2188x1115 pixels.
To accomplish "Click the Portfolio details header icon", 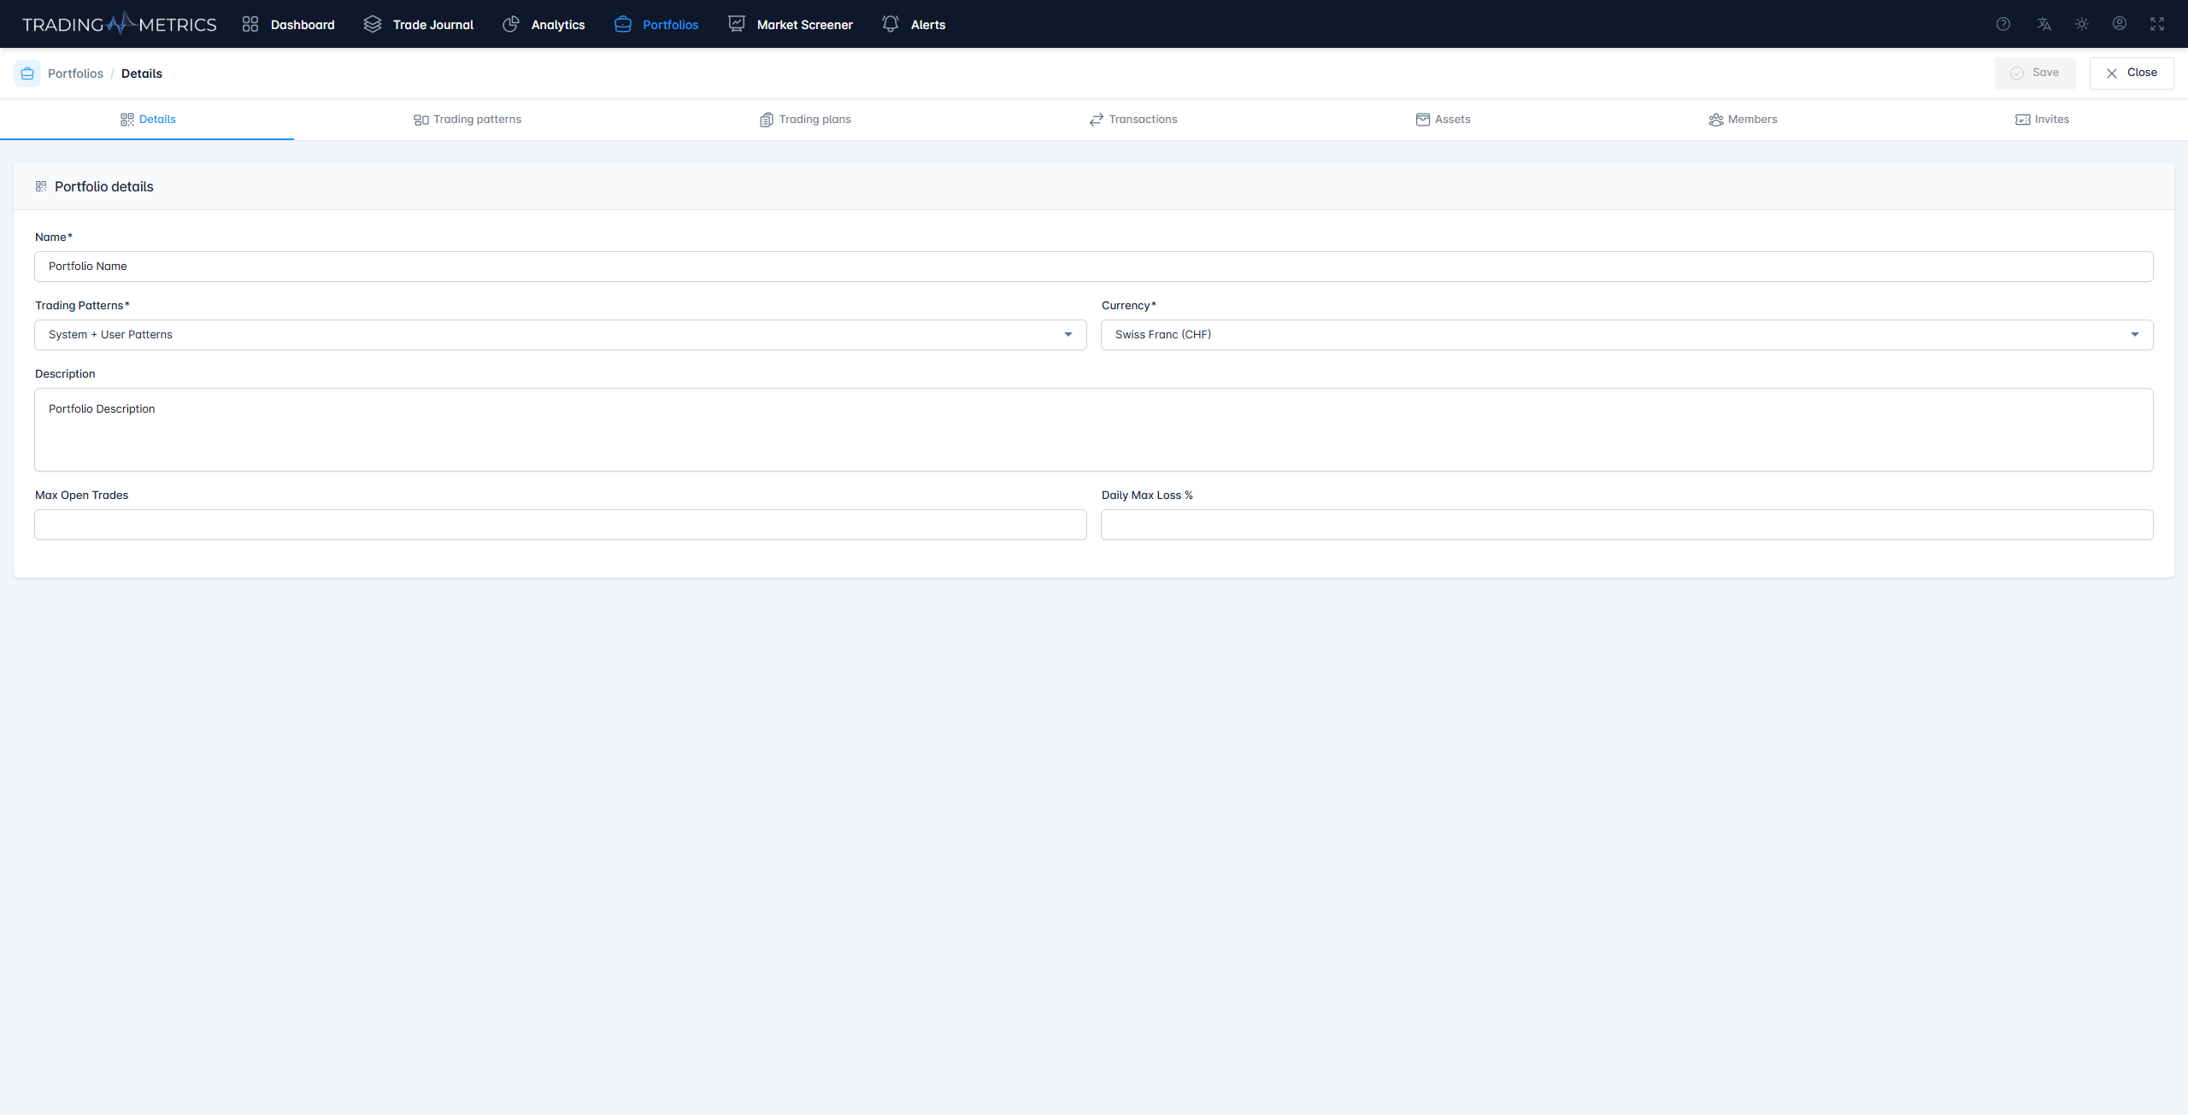I will point(41,186).
